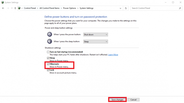
Task: Click 'Power and sleep button settings' label
Action: tap(59, 28)
